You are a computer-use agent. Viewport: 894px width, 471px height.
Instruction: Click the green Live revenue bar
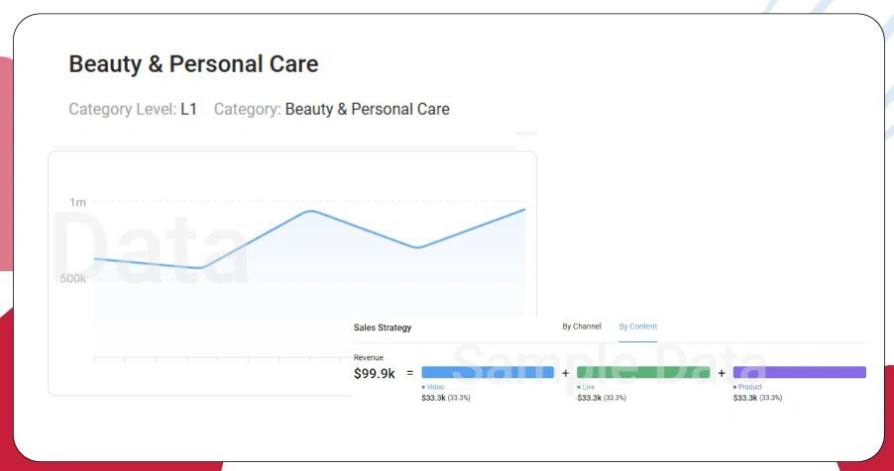(643, 372)
